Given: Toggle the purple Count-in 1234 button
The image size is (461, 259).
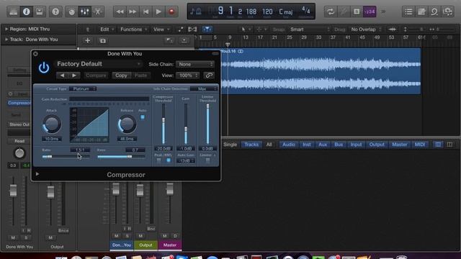Looking at the screenshot, I should click(370, 12).
